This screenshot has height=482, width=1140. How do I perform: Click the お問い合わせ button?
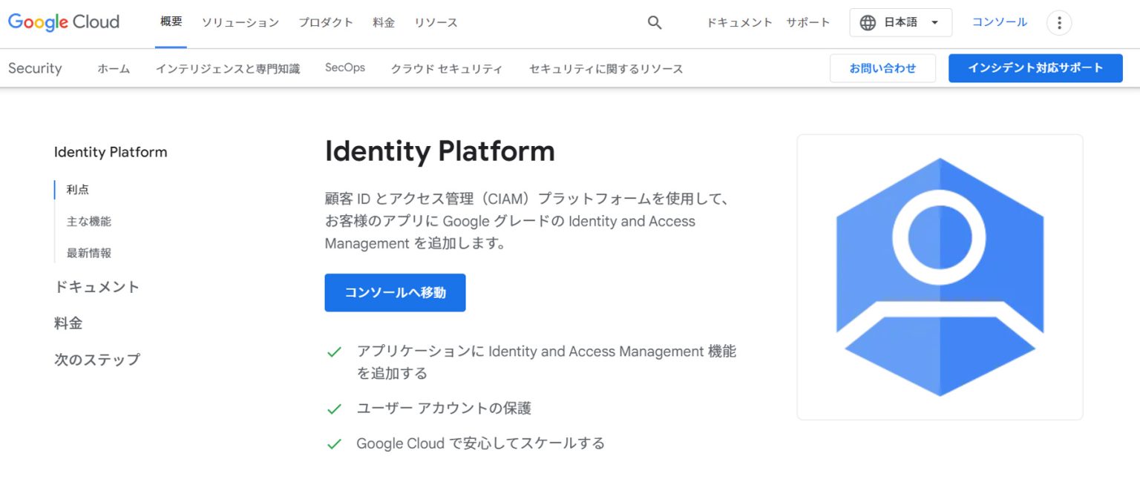pyautogui.click(x=882, y=67)
